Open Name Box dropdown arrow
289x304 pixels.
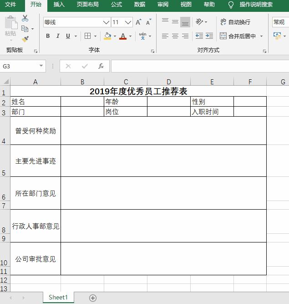(41, 66)
